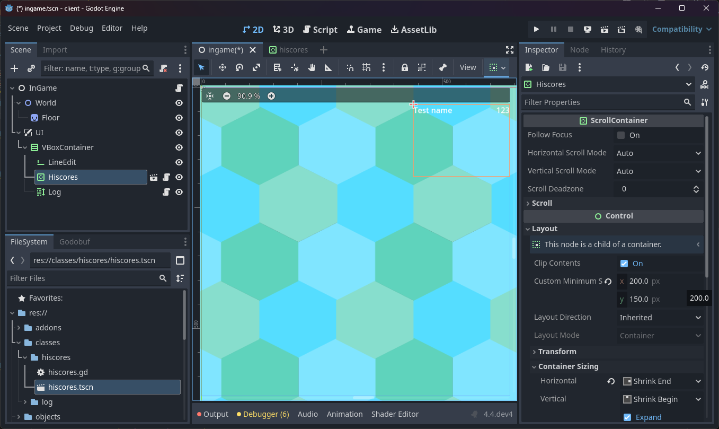Toggle visibility of UI node
This screenshot has width=719, height=429.
tap(179, 133)
